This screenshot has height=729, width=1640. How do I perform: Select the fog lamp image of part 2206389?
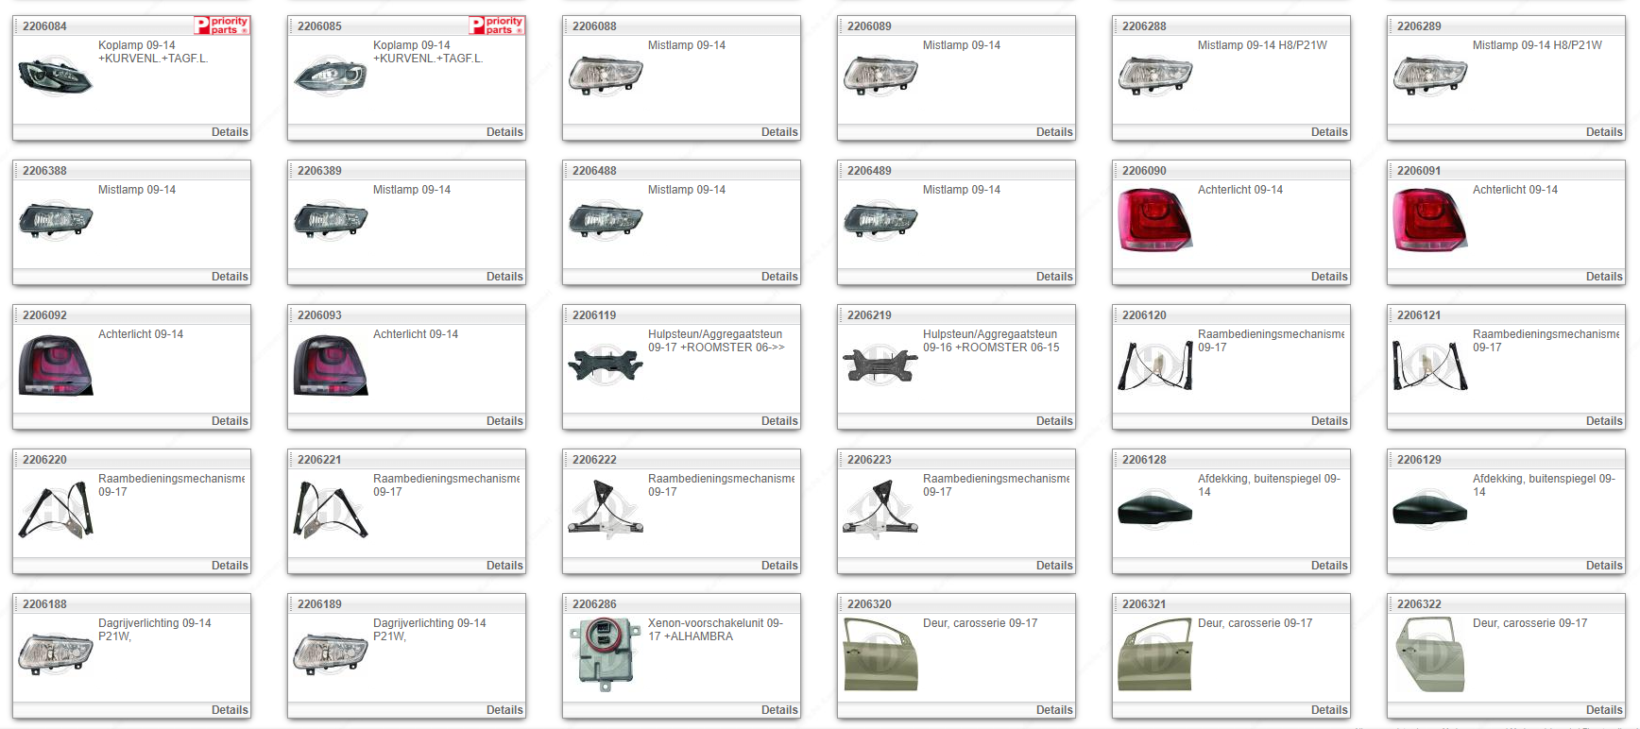[x=331, y=220]
